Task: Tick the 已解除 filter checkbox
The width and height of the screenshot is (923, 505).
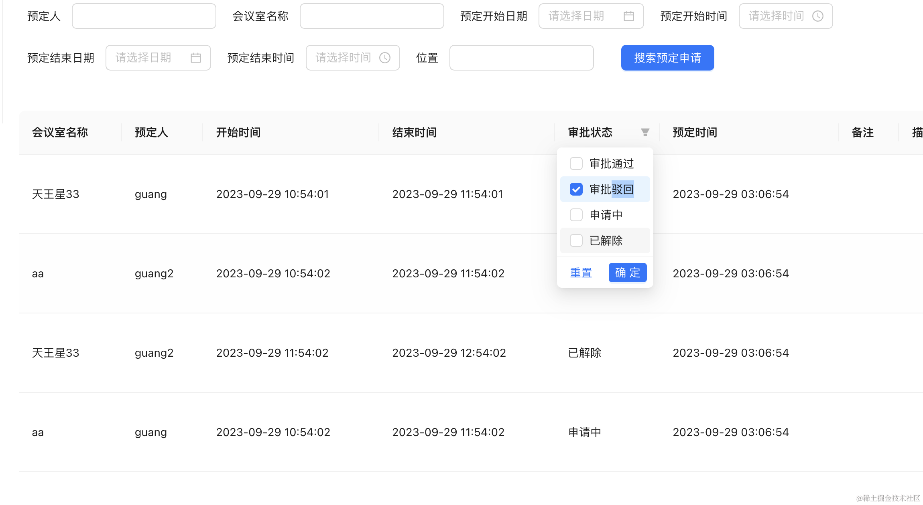Action: tap(576, 240)
